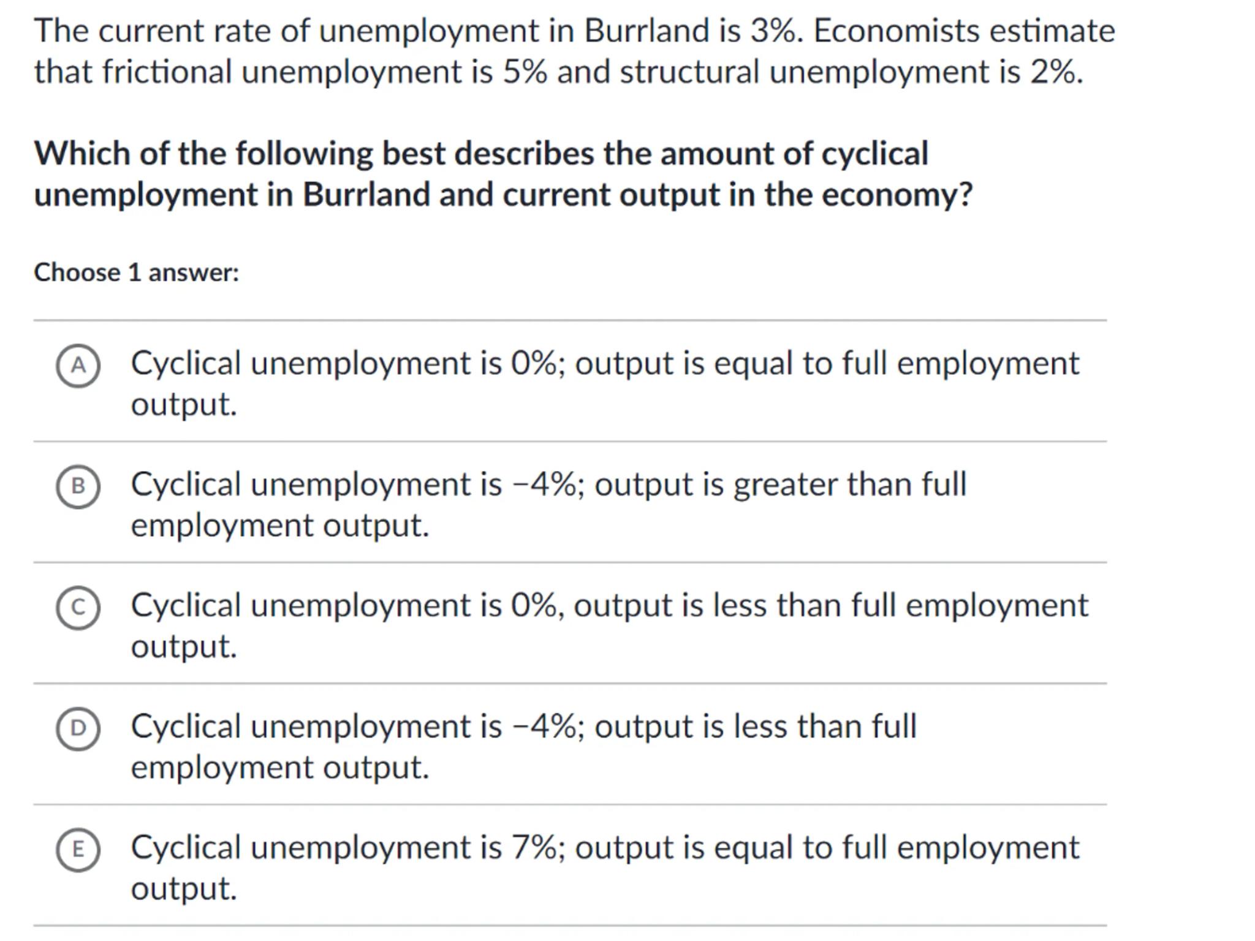Select the C answer radio button

[x=78, y=607]
